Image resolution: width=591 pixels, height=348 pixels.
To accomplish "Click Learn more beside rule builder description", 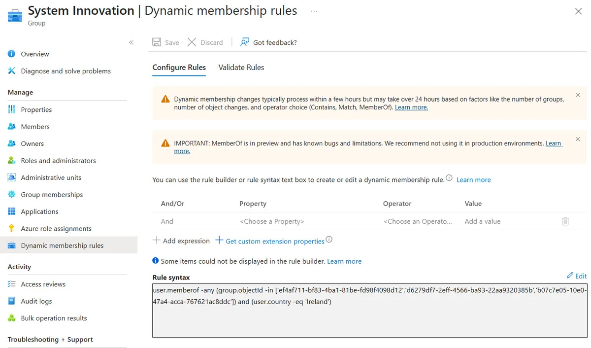I will (x=473, y=180).
